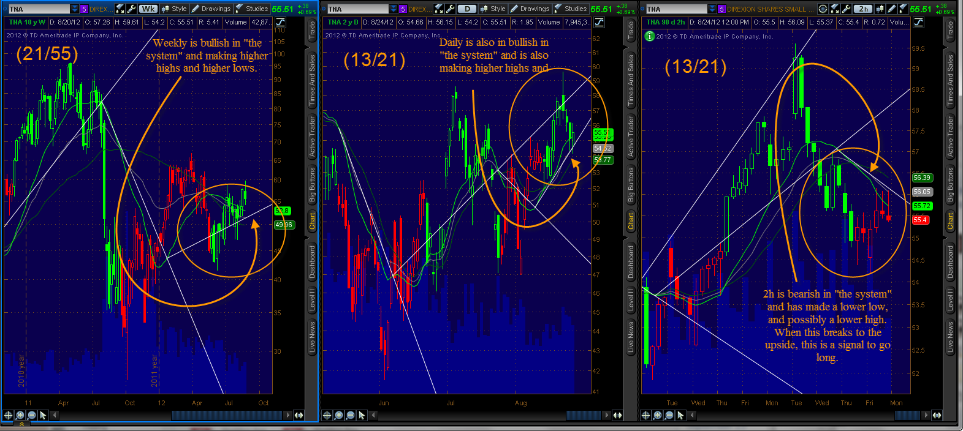Select Chart tab beside daily chart
The height and width of the screenshot is (431, 963).
click(x=631, y=220)
